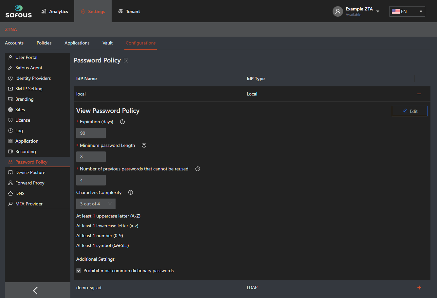This screenshot has width=437, height=298.
Task: Click the user avatar icon
Action: [x=337, y=11]
